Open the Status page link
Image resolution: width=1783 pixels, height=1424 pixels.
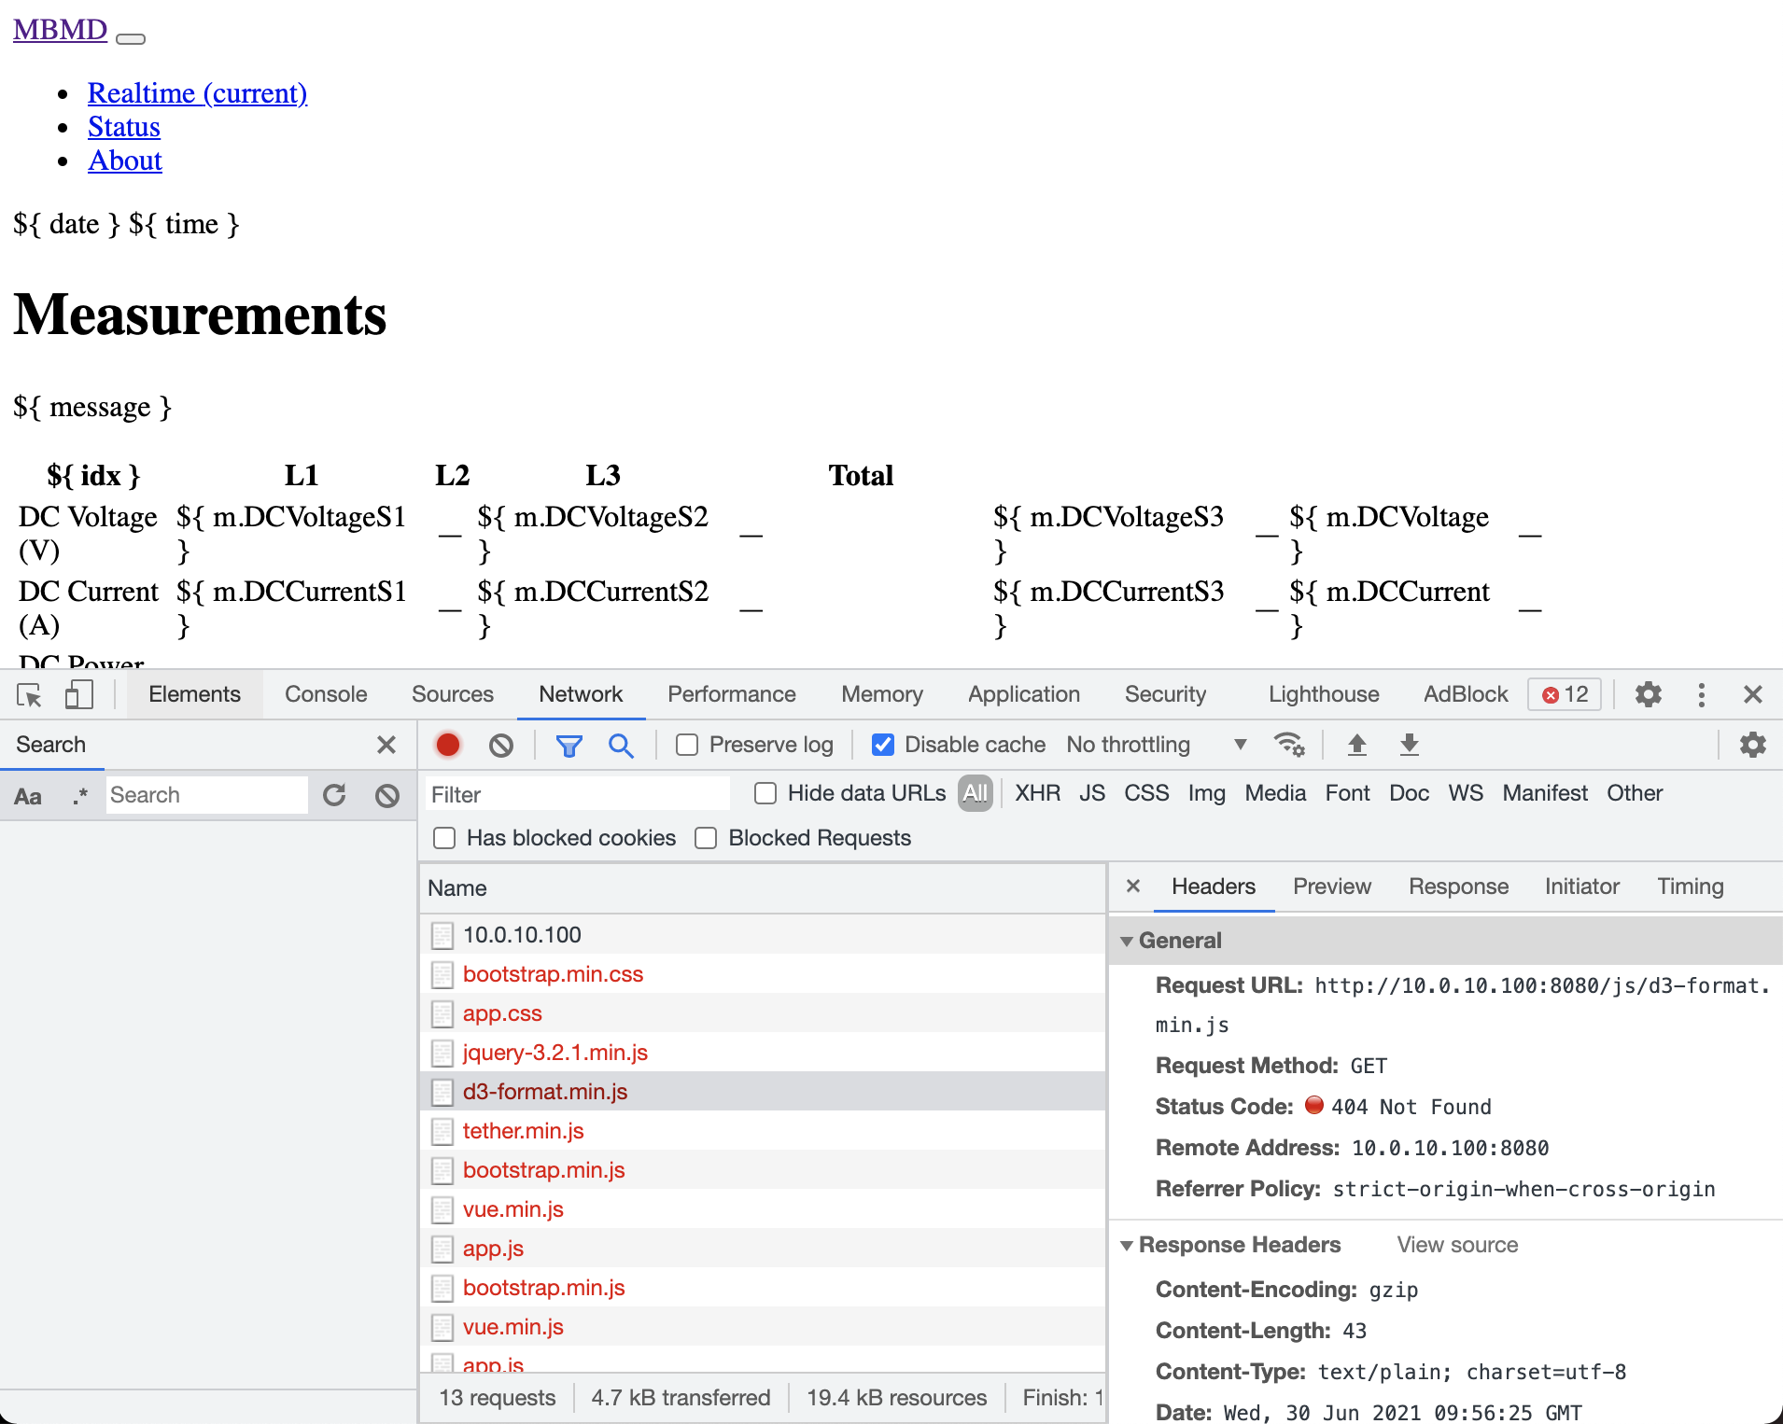pyautogui.click(x=124, y=127)
